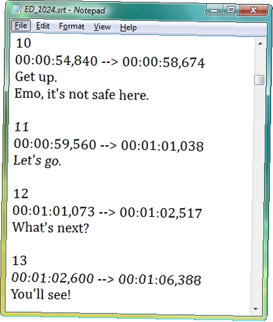Viewport: 273px width, 322px height.
Task: Open the File menu
Action: (x=21, y=26)
